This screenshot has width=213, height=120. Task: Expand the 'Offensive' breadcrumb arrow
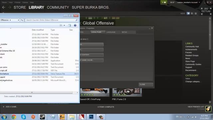point(10,20)
